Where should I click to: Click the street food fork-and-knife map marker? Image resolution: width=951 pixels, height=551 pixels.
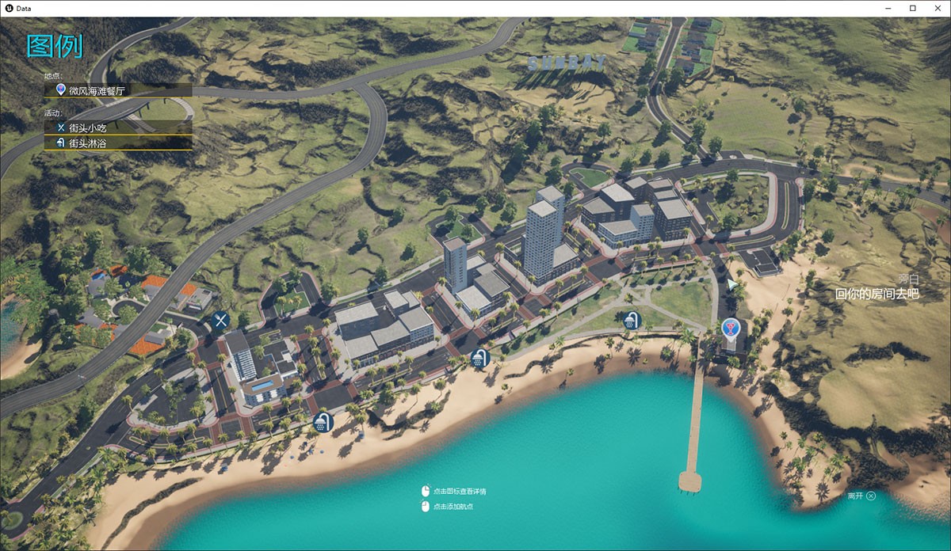(220, 321)
